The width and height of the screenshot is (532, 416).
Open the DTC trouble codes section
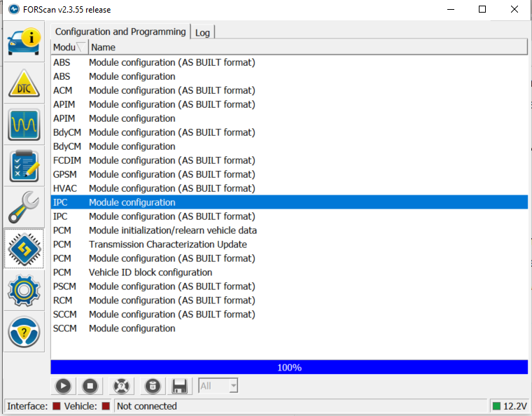[x=24, y=83]
